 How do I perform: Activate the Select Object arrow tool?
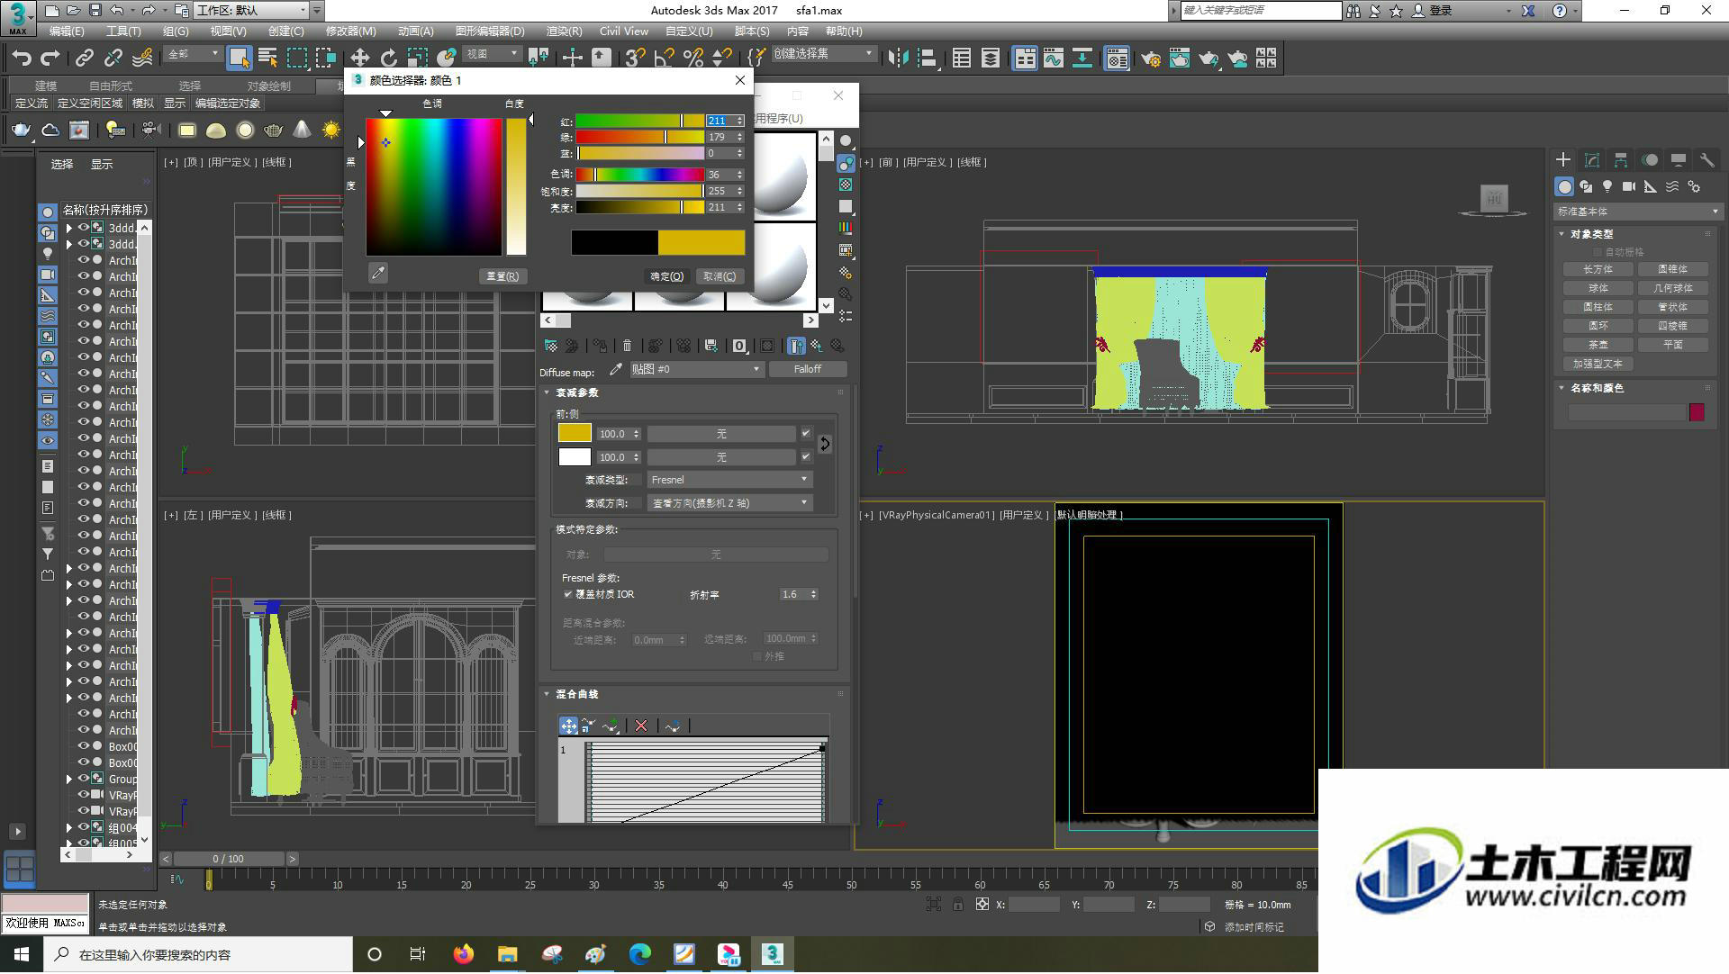pos(238,59)
